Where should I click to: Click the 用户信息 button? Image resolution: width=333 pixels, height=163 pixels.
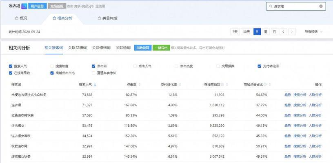pyautogui.click(x=38, y=6)
